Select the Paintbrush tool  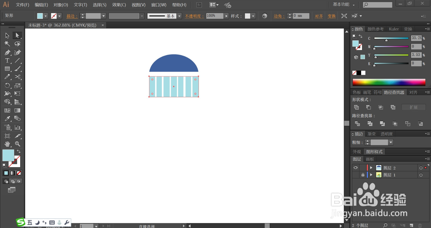17,69
